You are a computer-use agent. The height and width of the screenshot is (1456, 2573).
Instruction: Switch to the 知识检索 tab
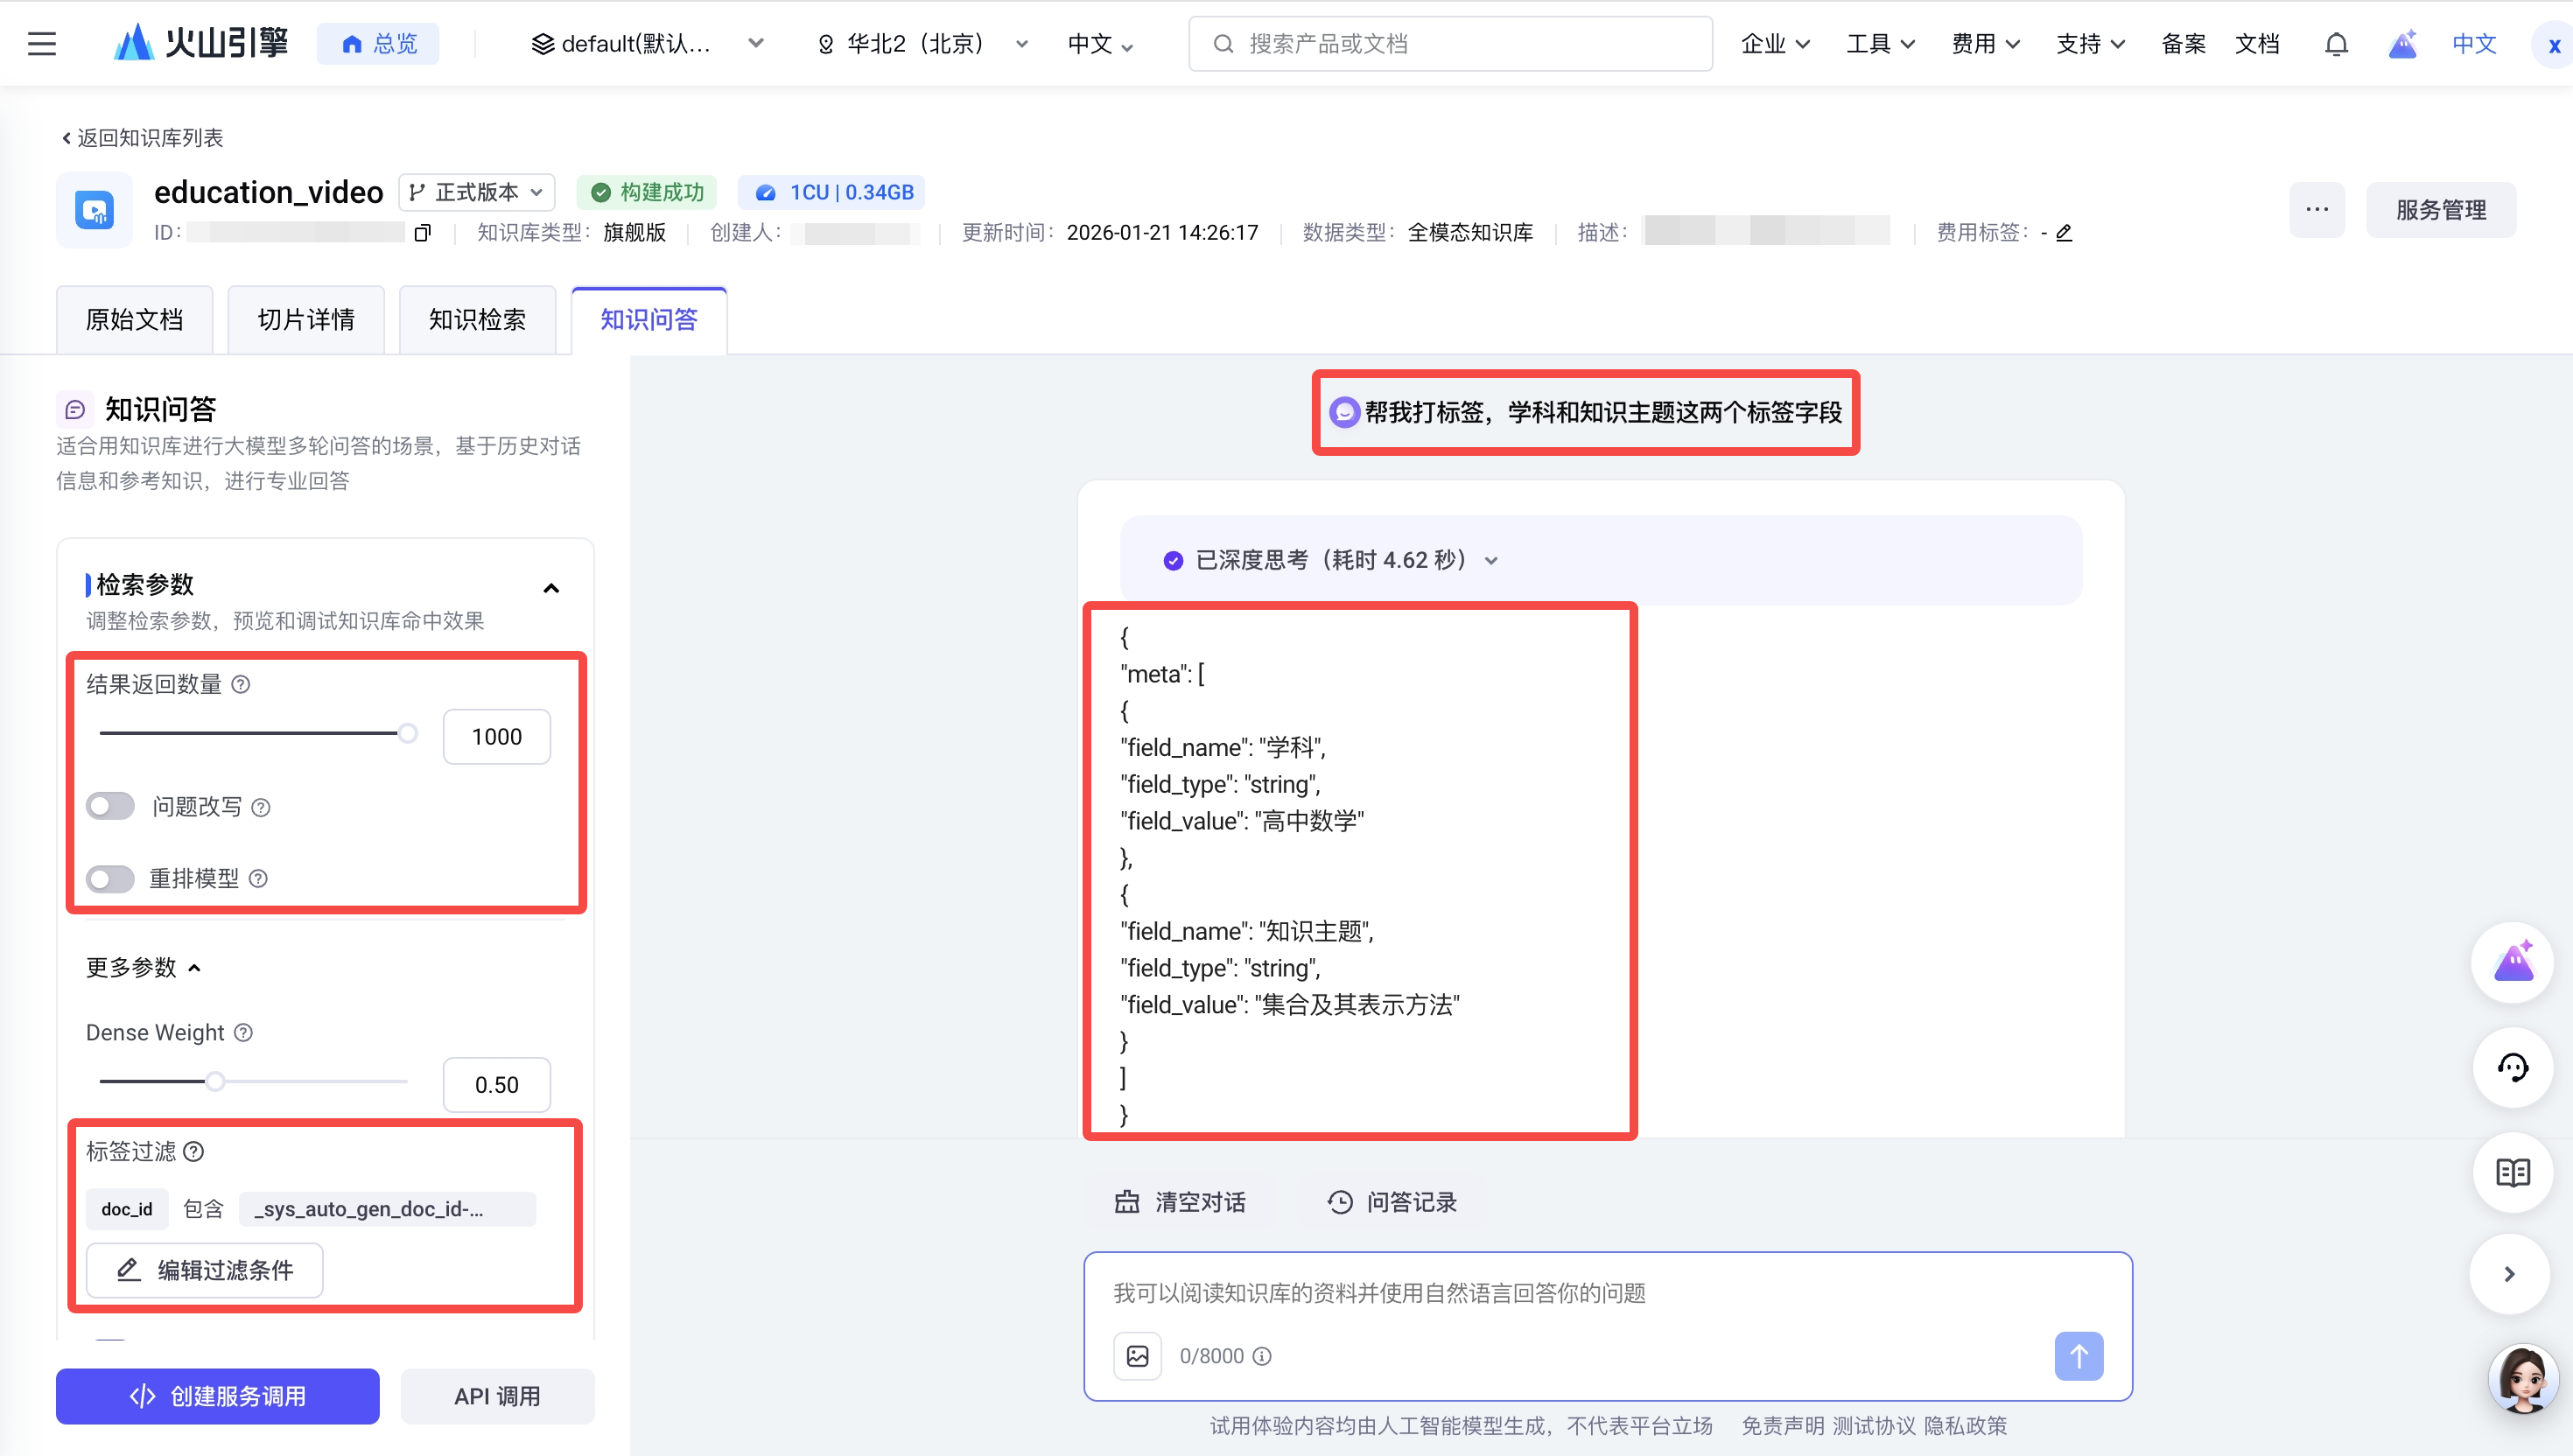477,320
